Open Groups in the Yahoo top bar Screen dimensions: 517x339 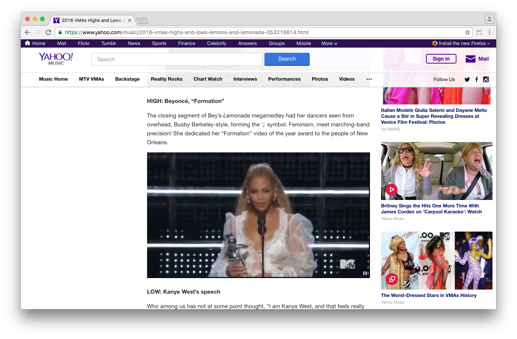click(x=277, y=43)
